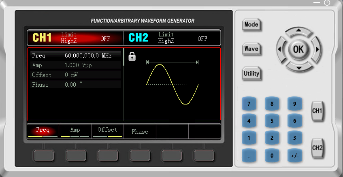Click the yellow sine waveform preview
Viewport: 343px width, 177px height.
pyautogui.click(x=173, y=85)
